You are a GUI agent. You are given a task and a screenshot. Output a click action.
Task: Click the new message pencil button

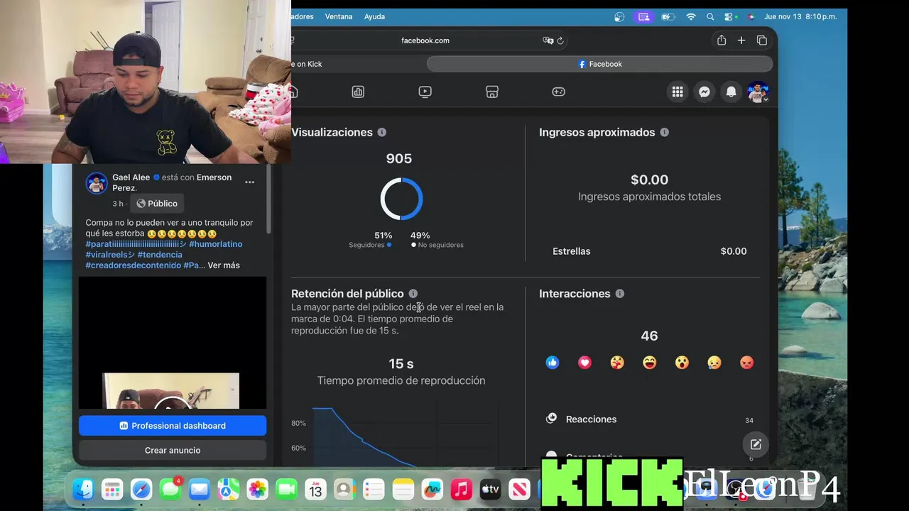(756, 444)
